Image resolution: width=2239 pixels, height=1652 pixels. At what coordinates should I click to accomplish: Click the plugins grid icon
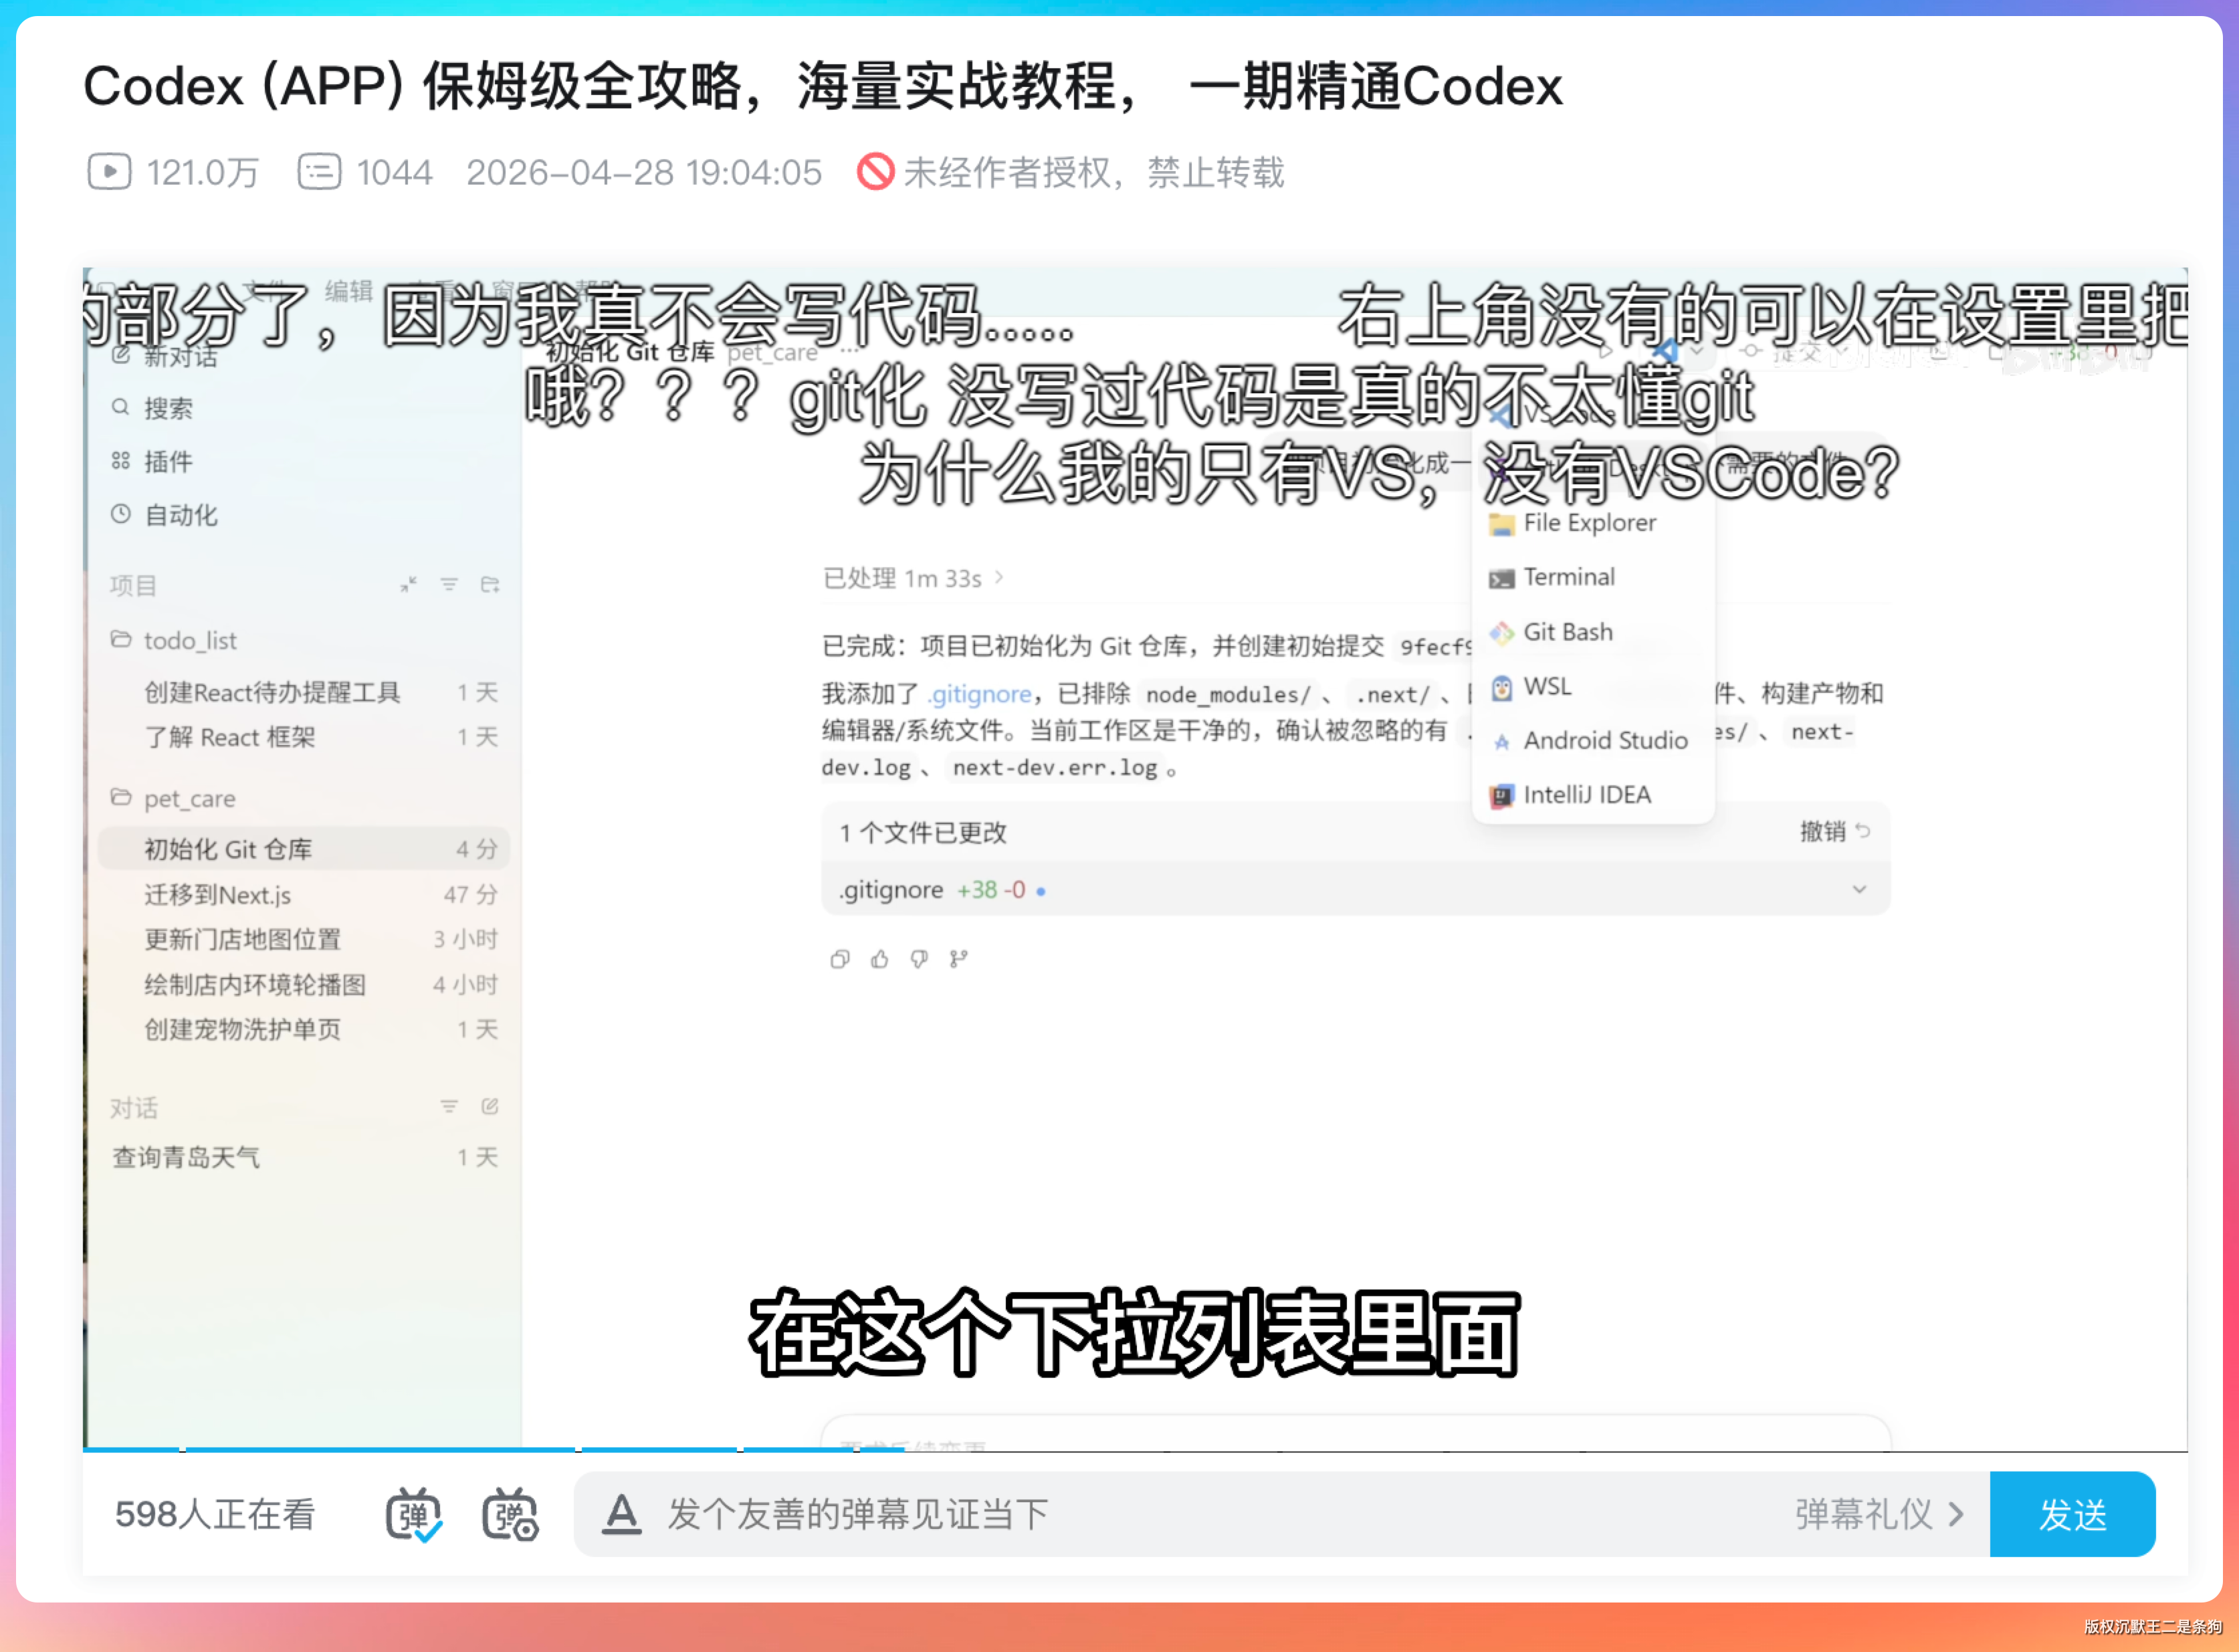(x=121, y=461)
